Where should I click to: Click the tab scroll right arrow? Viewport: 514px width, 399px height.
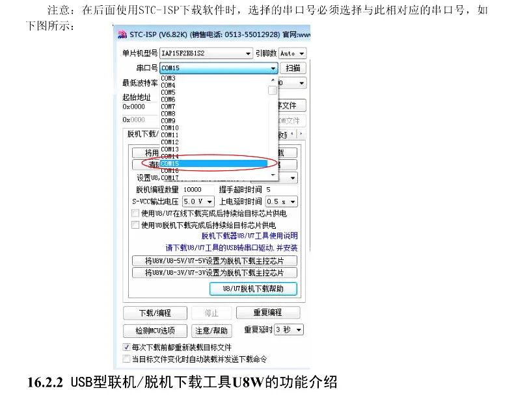click(301, 134)
